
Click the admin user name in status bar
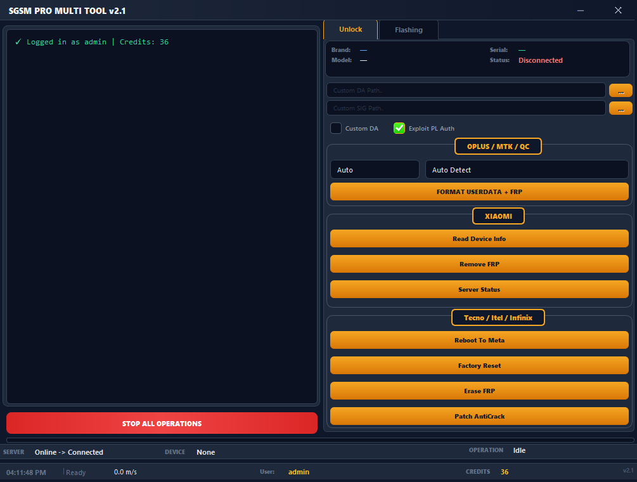(299, 472)
